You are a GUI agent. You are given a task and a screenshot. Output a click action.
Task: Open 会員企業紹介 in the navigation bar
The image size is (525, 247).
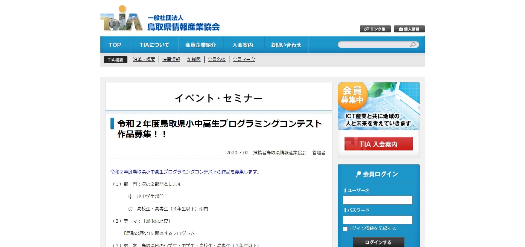click(x=200, y=45)
